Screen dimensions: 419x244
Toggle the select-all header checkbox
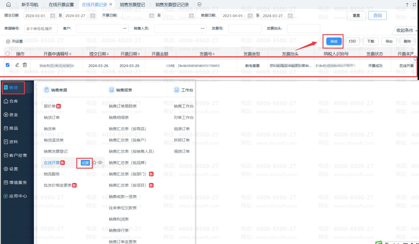8,54
